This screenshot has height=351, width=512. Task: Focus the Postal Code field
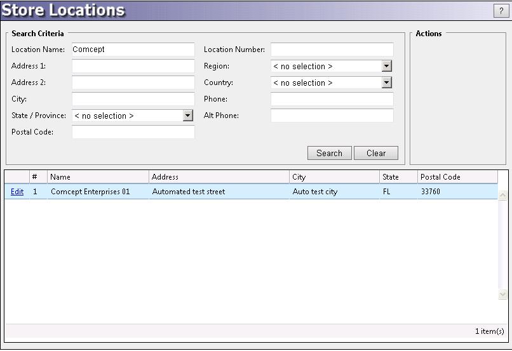click(x=133, y=132)
